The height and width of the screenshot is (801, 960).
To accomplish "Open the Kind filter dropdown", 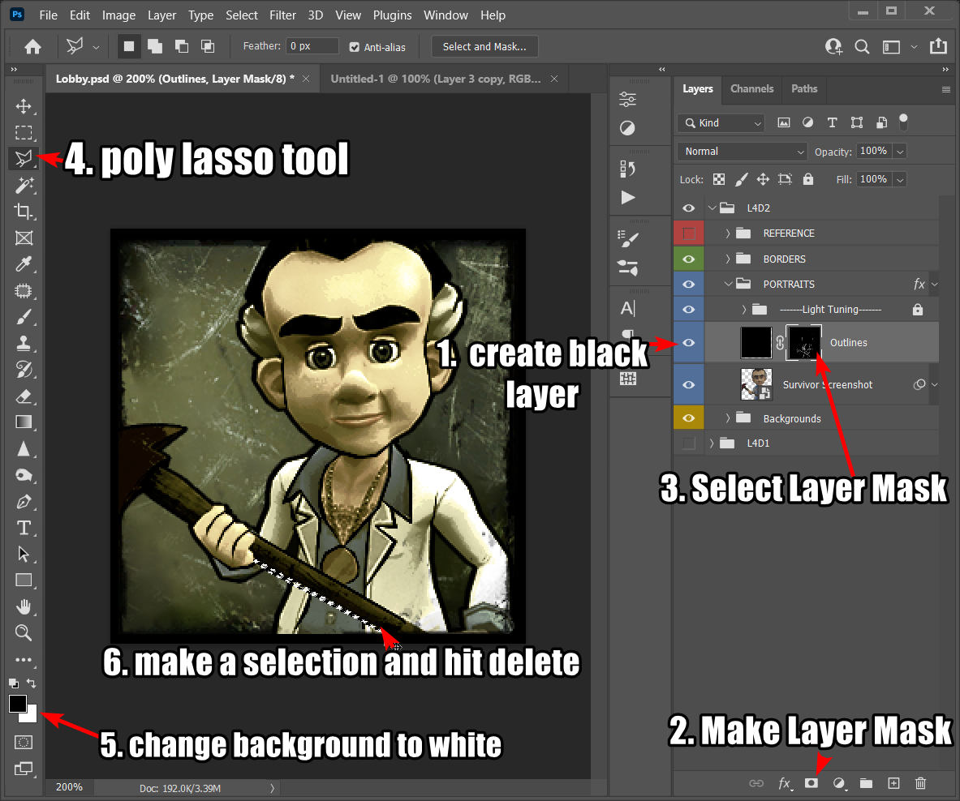I will [721, 123].
